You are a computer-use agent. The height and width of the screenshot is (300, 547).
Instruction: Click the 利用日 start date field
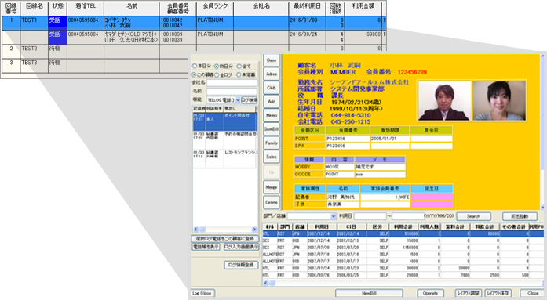370,216
